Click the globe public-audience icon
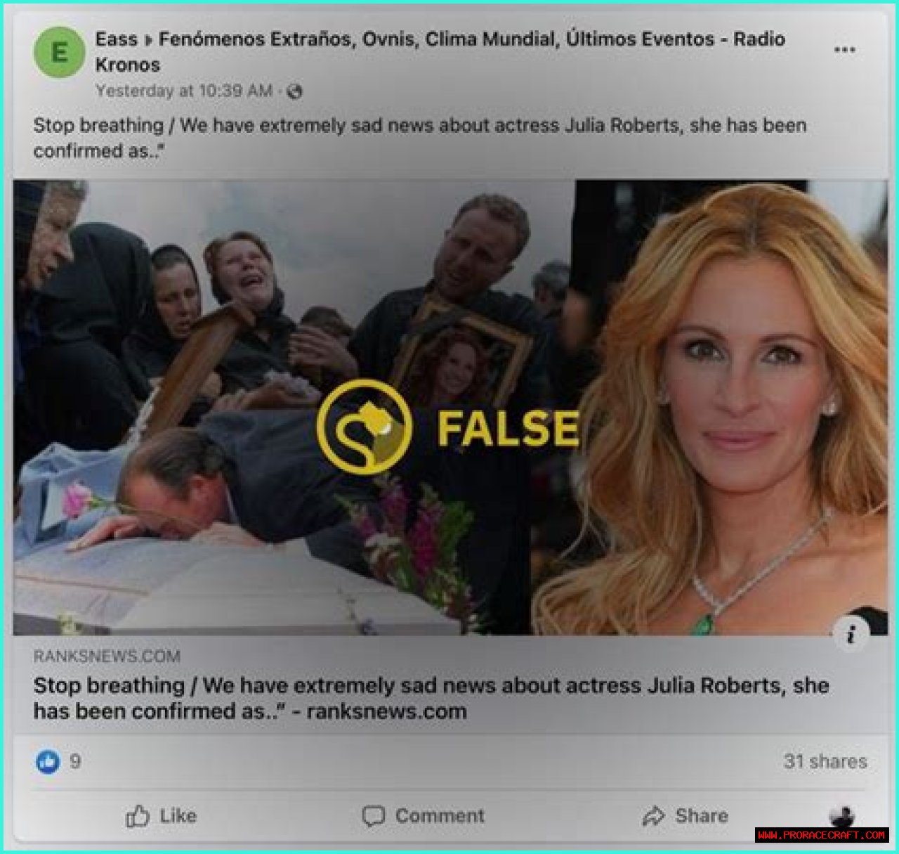The height and width of the screenshot is (854, 899). coord(294,91)
